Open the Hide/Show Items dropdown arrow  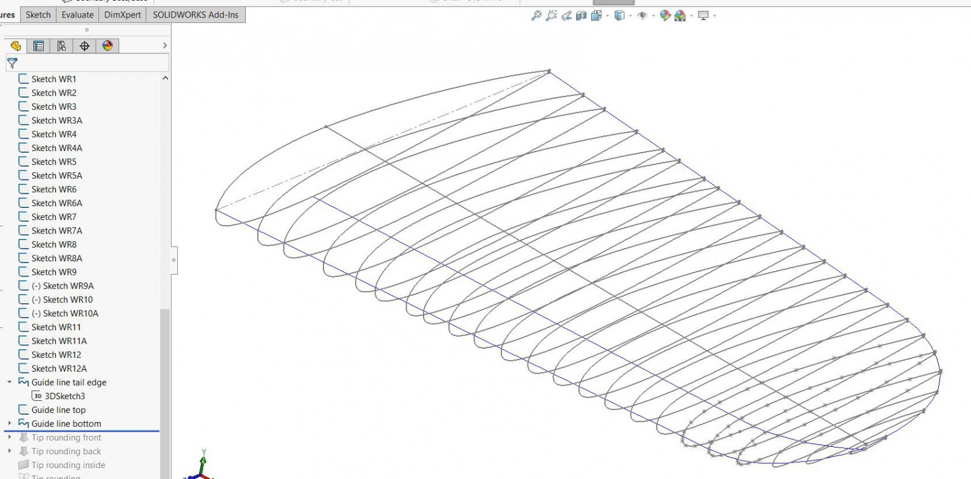point(653,16)
